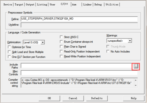Click the Defaults button

point(97,98)
